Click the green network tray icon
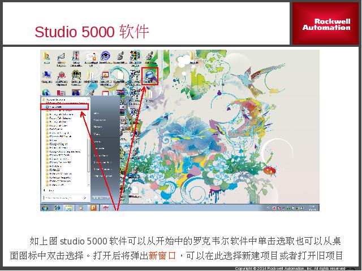This screenshot has height=271, width=362. pyautogui.click(x=288, y=208)
